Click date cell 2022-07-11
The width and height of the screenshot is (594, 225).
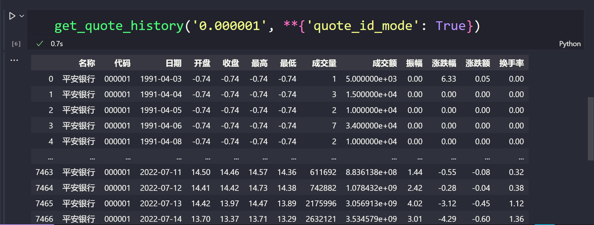(161, 172)
